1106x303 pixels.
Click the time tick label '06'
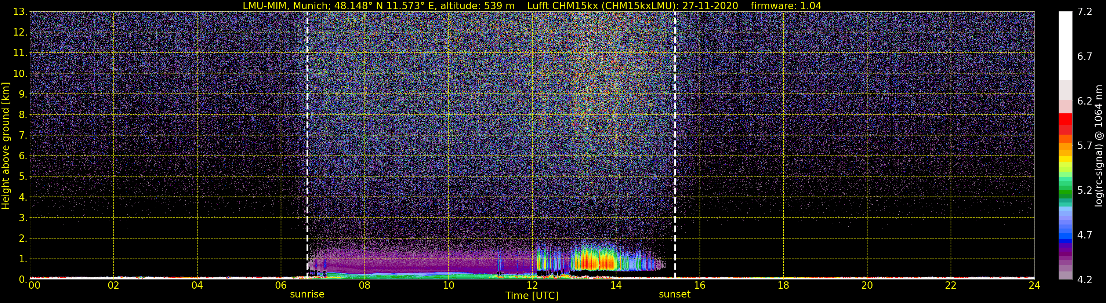[281, 285]
